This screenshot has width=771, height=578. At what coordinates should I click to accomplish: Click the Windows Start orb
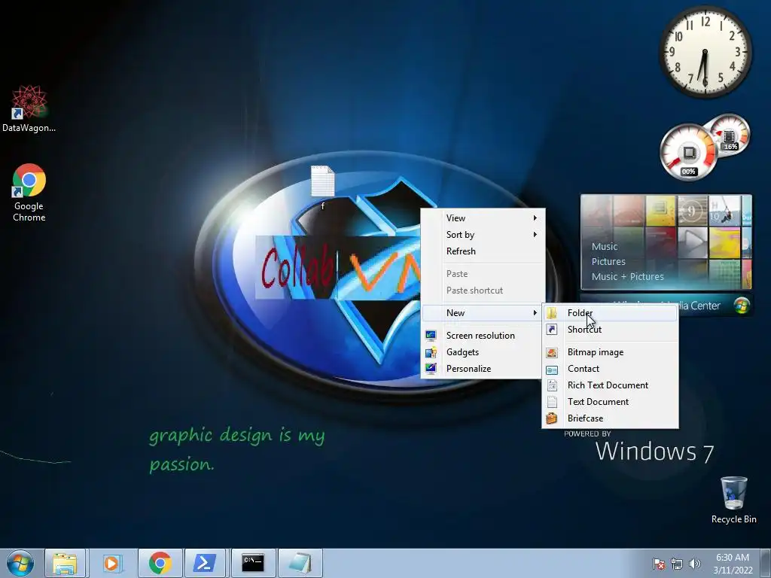click(x=20, y=563)
